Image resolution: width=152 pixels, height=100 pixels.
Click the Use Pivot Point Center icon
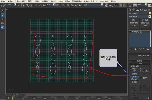point(58,5)
